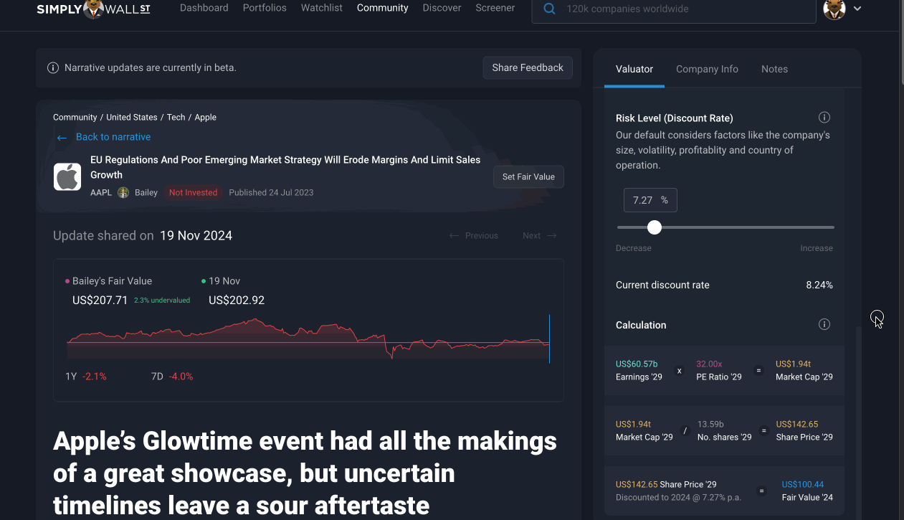The width and height of the screenshot is (904, 520).
Task: Click the Apple company logo
Action: (x=67, y=176)
